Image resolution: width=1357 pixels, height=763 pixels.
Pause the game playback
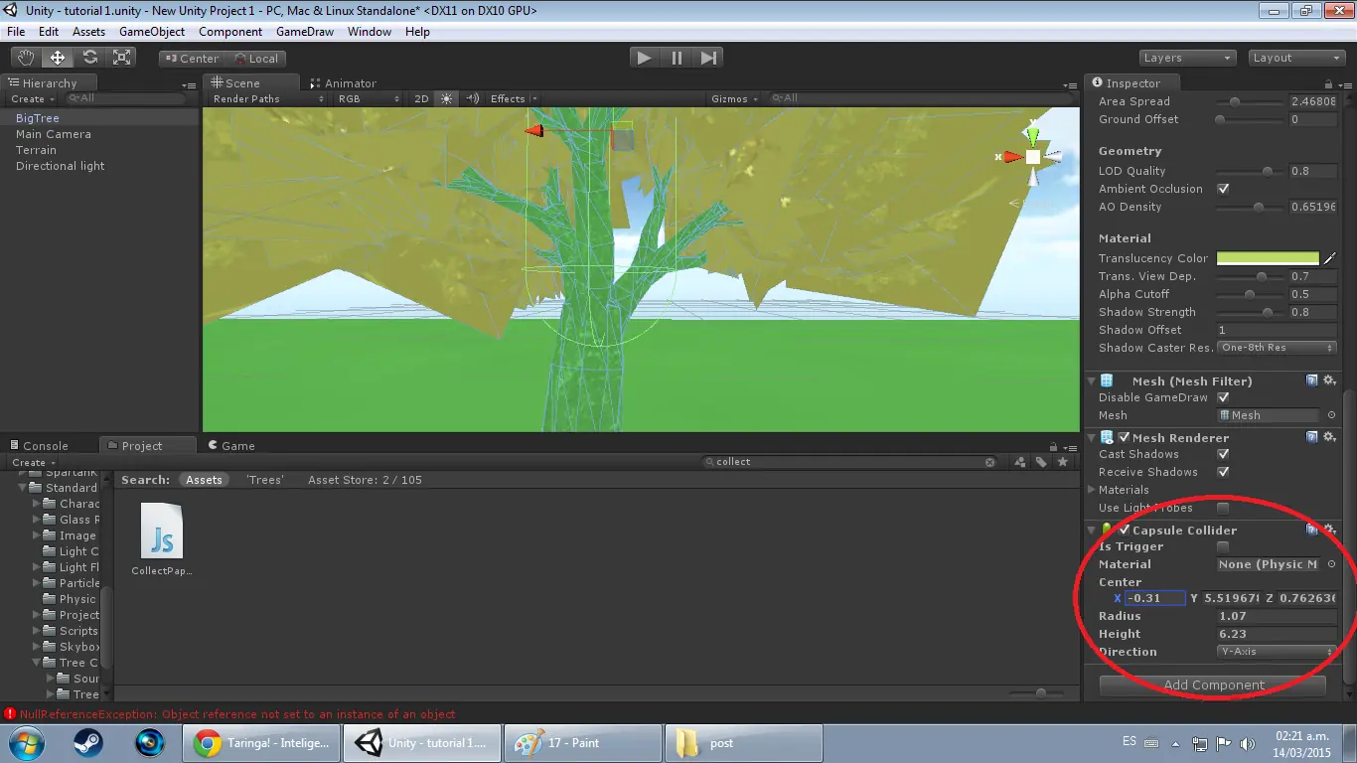pos(677,58)
